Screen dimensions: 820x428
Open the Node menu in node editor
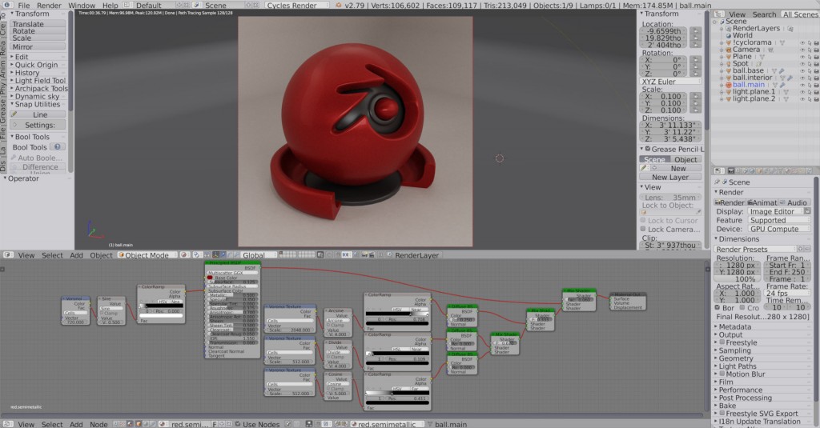click(x=98, y=424)
